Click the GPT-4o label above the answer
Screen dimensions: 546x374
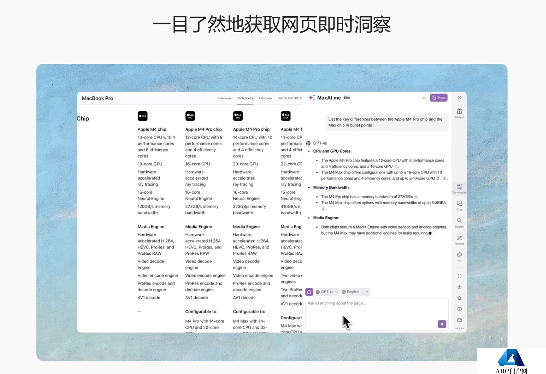click(x=320, y=143)
